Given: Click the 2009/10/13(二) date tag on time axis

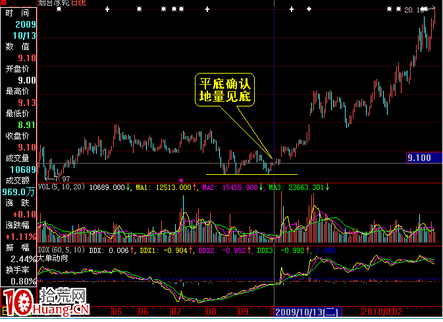Looking at the screenshot, I should tap(308, 312).
